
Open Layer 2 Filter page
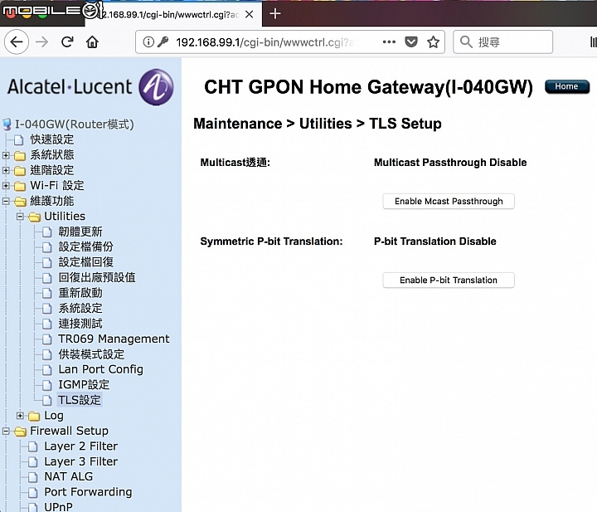click(80, 446)
